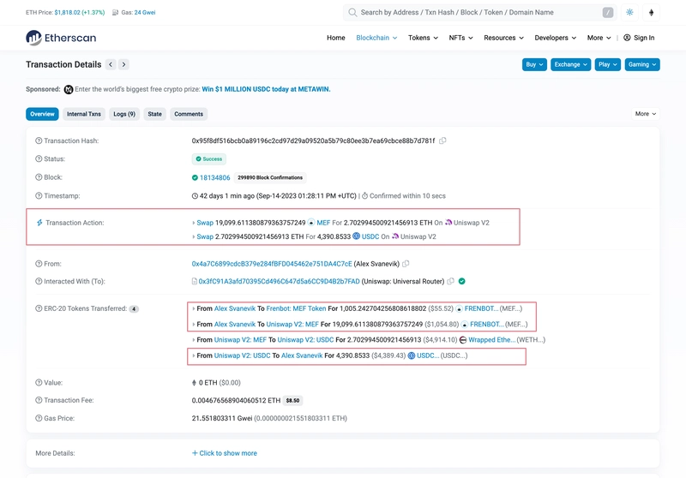Click the Wrapped Ethe... token link
The image size is (686, 478).
pos(491,340)
